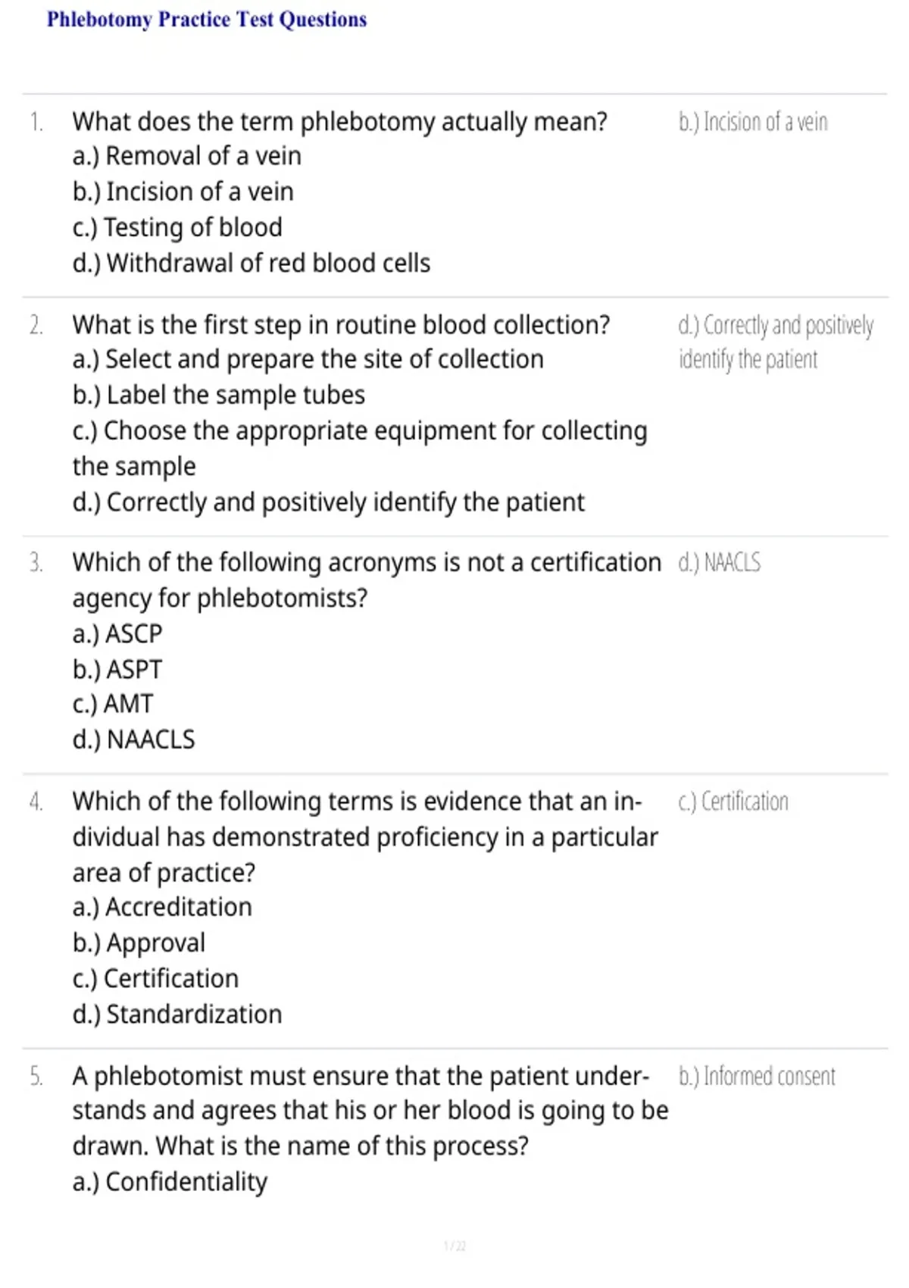Pick option d.) Withdrawal of red blood cells
909x1288 pixels.
(251, 263)
